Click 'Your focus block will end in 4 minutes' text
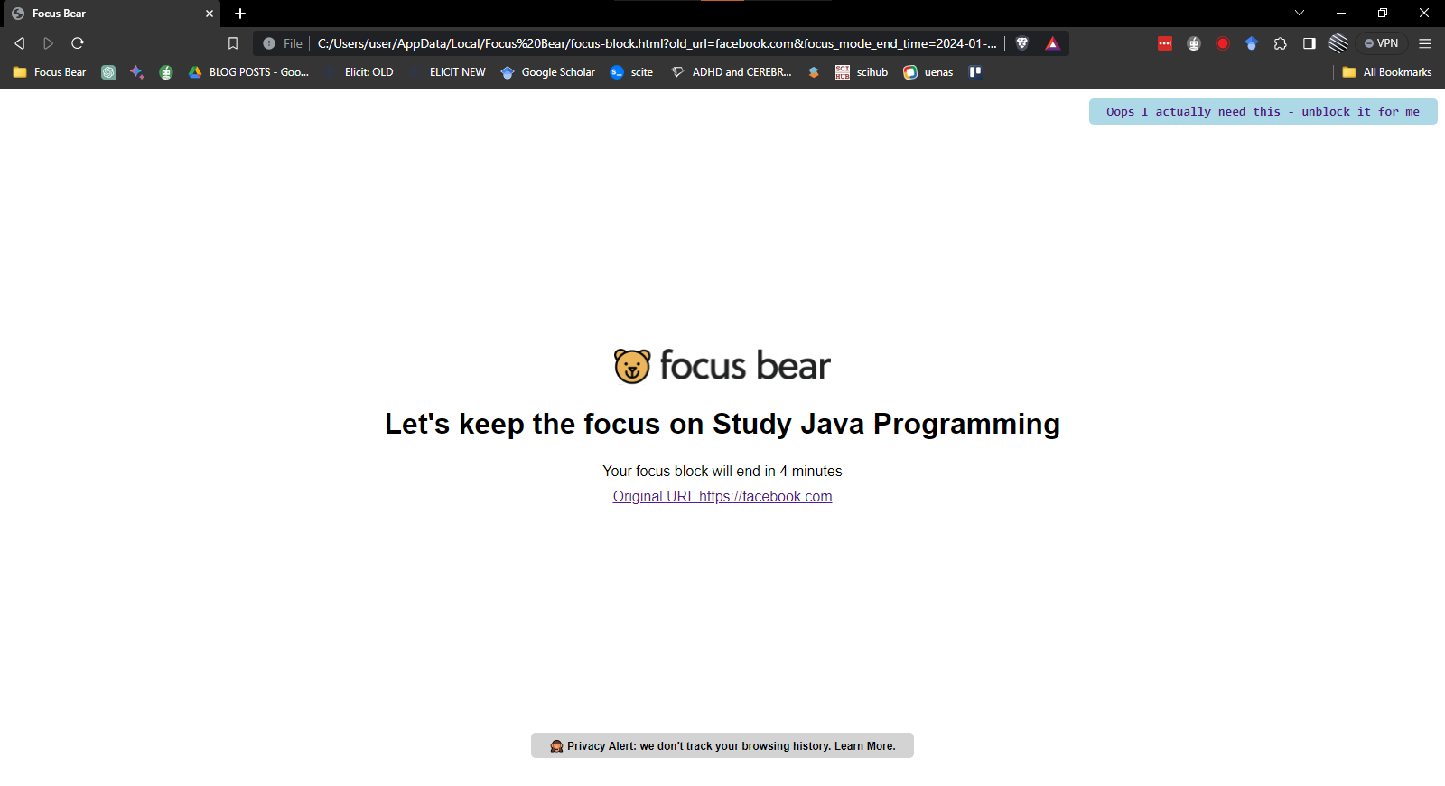This screenshot has width=1445, height=786. pos(722,472)
